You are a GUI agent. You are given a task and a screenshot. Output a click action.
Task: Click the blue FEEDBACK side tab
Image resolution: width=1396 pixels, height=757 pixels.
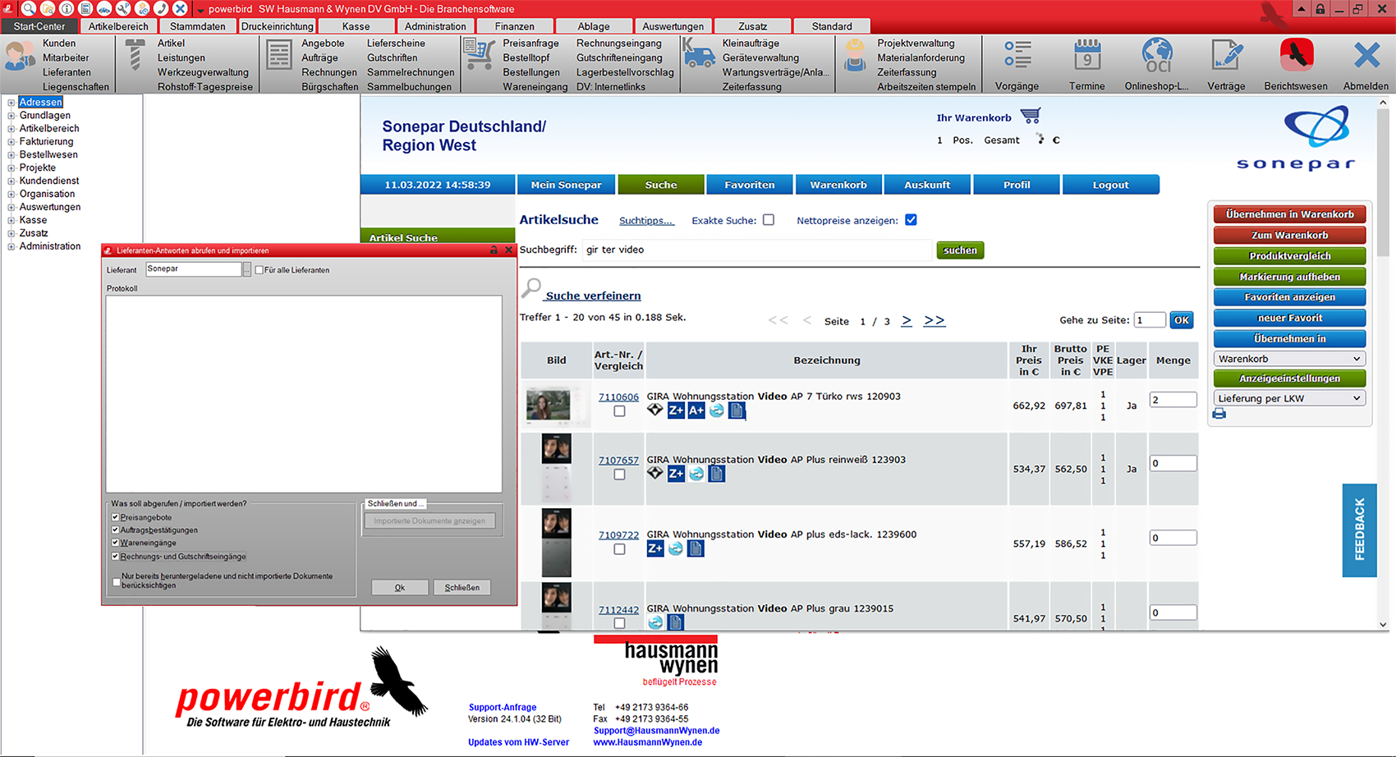[x=1359, y=530]
